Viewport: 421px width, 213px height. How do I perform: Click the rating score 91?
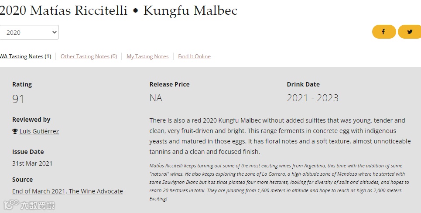(x=18, y=99)
